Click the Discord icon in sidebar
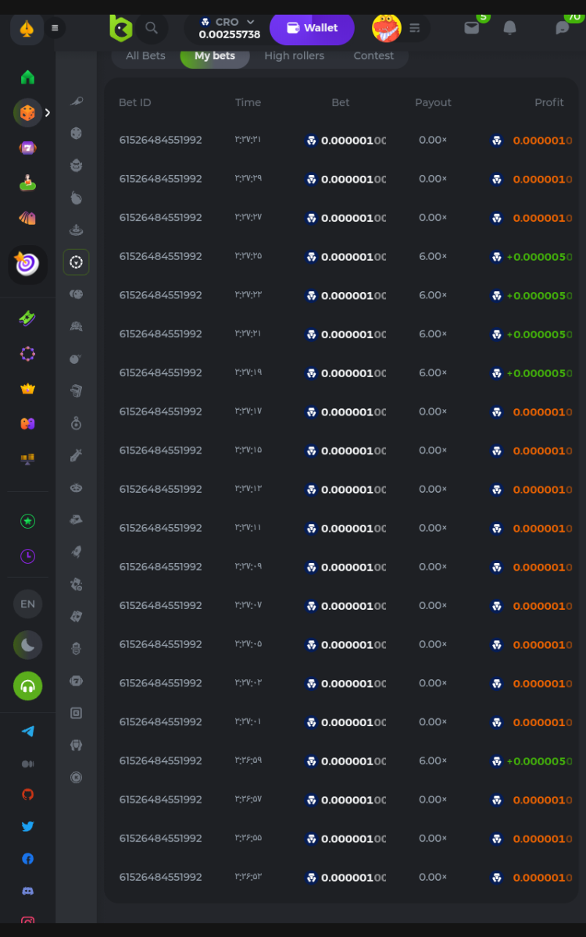The image size is (586, 937). point(27,891)
